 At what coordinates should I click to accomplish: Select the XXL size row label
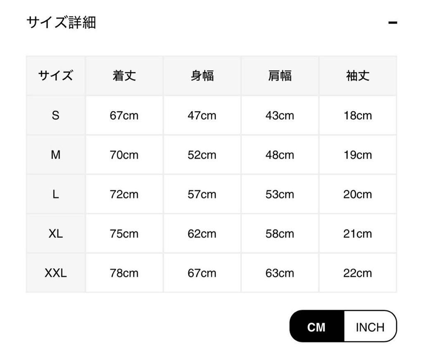[x=56, y=273]
